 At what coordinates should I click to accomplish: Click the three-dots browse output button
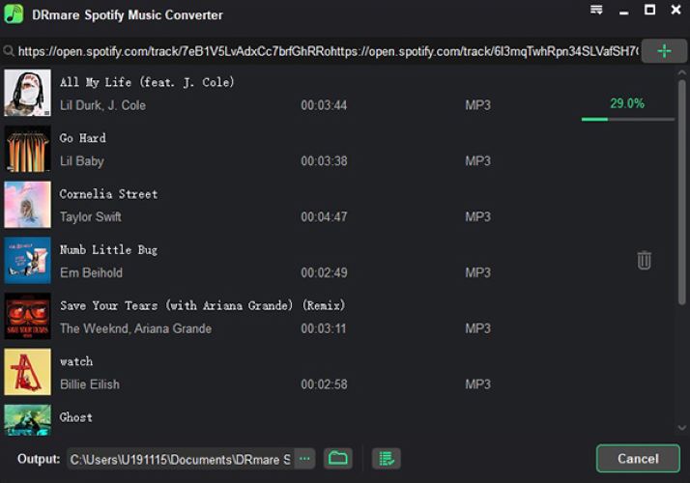[x=304, y=459]
